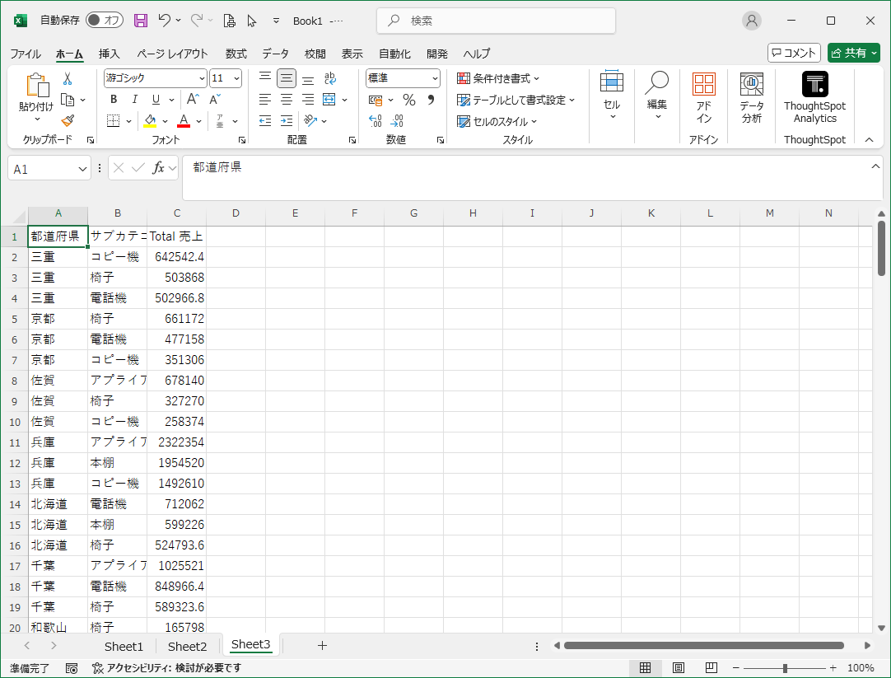Open the Data Analysis tool
This screenshot has width=891, height=678.
750,97
